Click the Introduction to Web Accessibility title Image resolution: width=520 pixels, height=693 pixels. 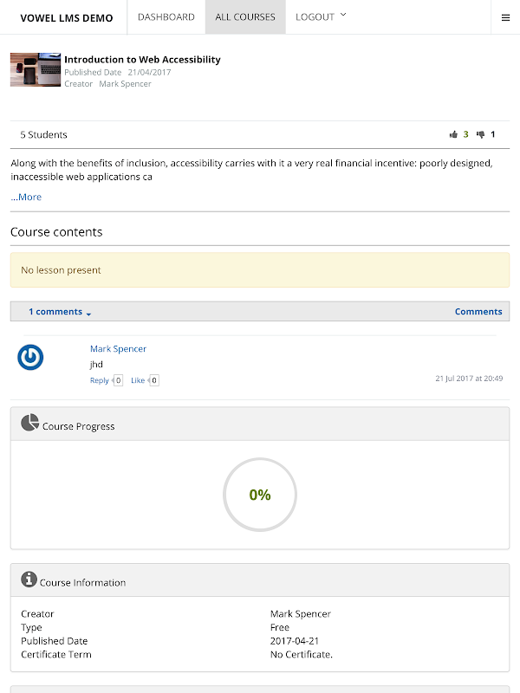(x=142, y=60)
